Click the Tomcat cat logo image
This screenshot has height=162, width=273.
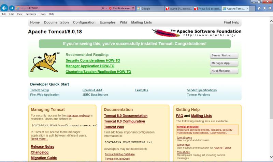[45, 62]
